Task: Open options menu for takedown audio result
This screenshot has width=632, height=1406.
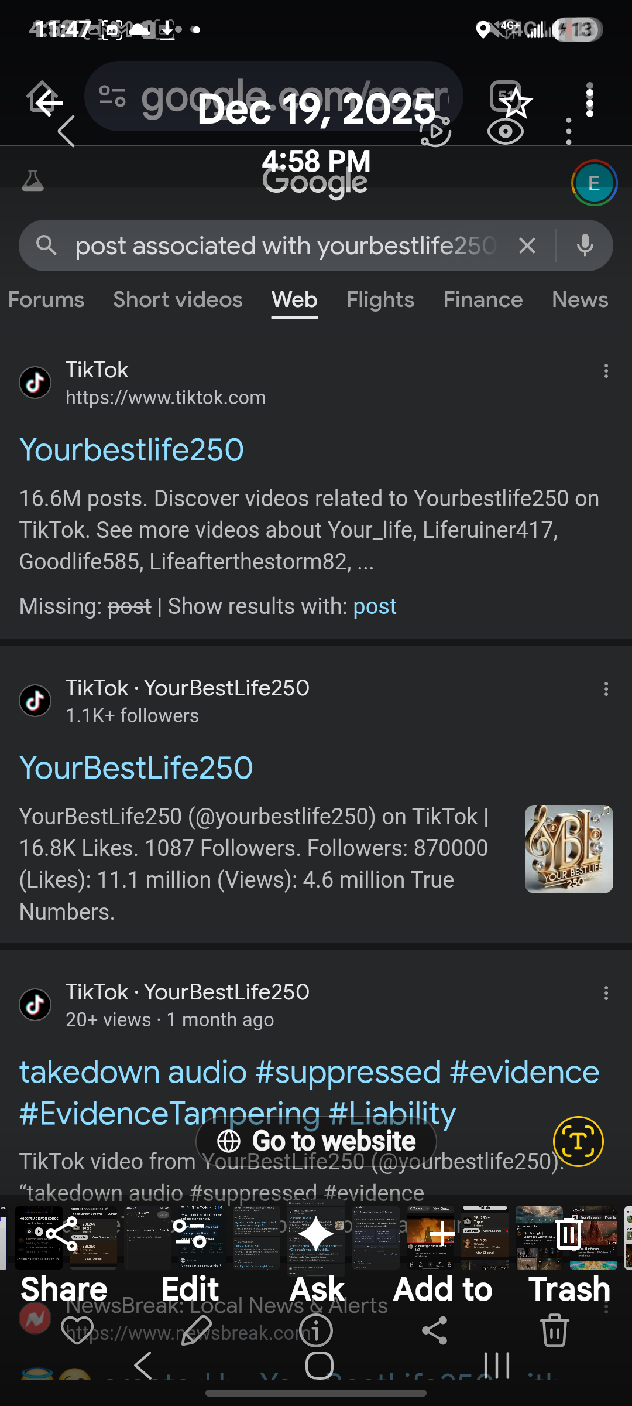Action: tap(606, 993)
